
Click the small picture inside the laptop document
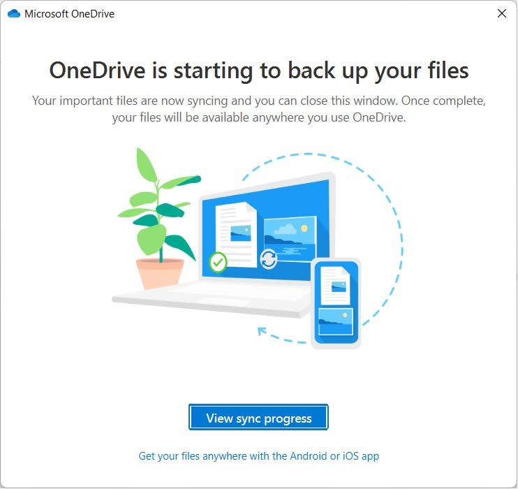coord(240,233)
